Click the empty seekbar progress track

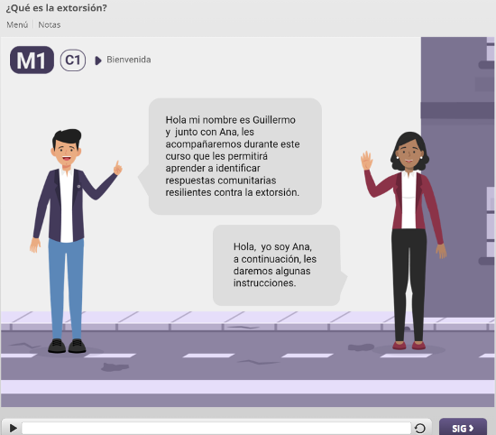[x=216, y=429]
